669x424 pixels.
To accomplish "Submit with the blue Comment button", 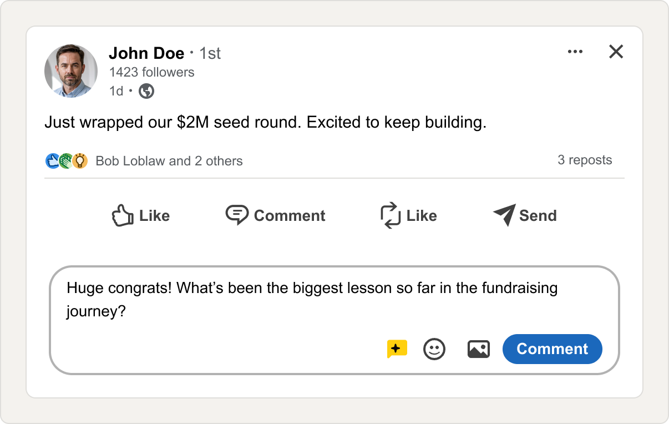I will tap(553, 349).
